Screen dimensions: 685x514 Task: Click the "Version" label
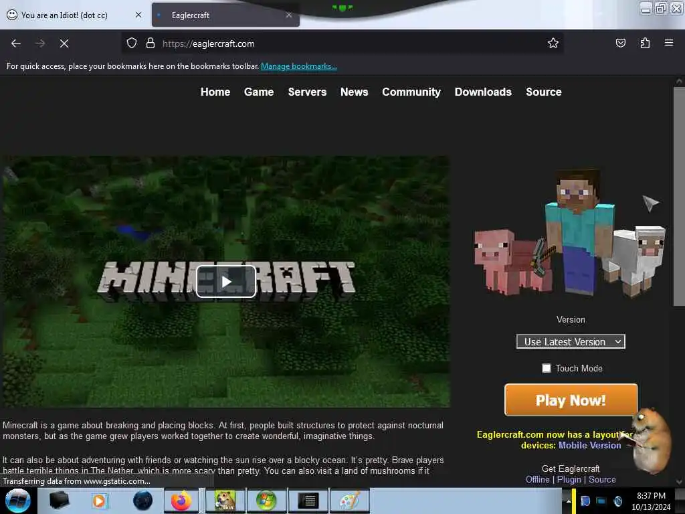pyautogui.click(x=571, y=319)
